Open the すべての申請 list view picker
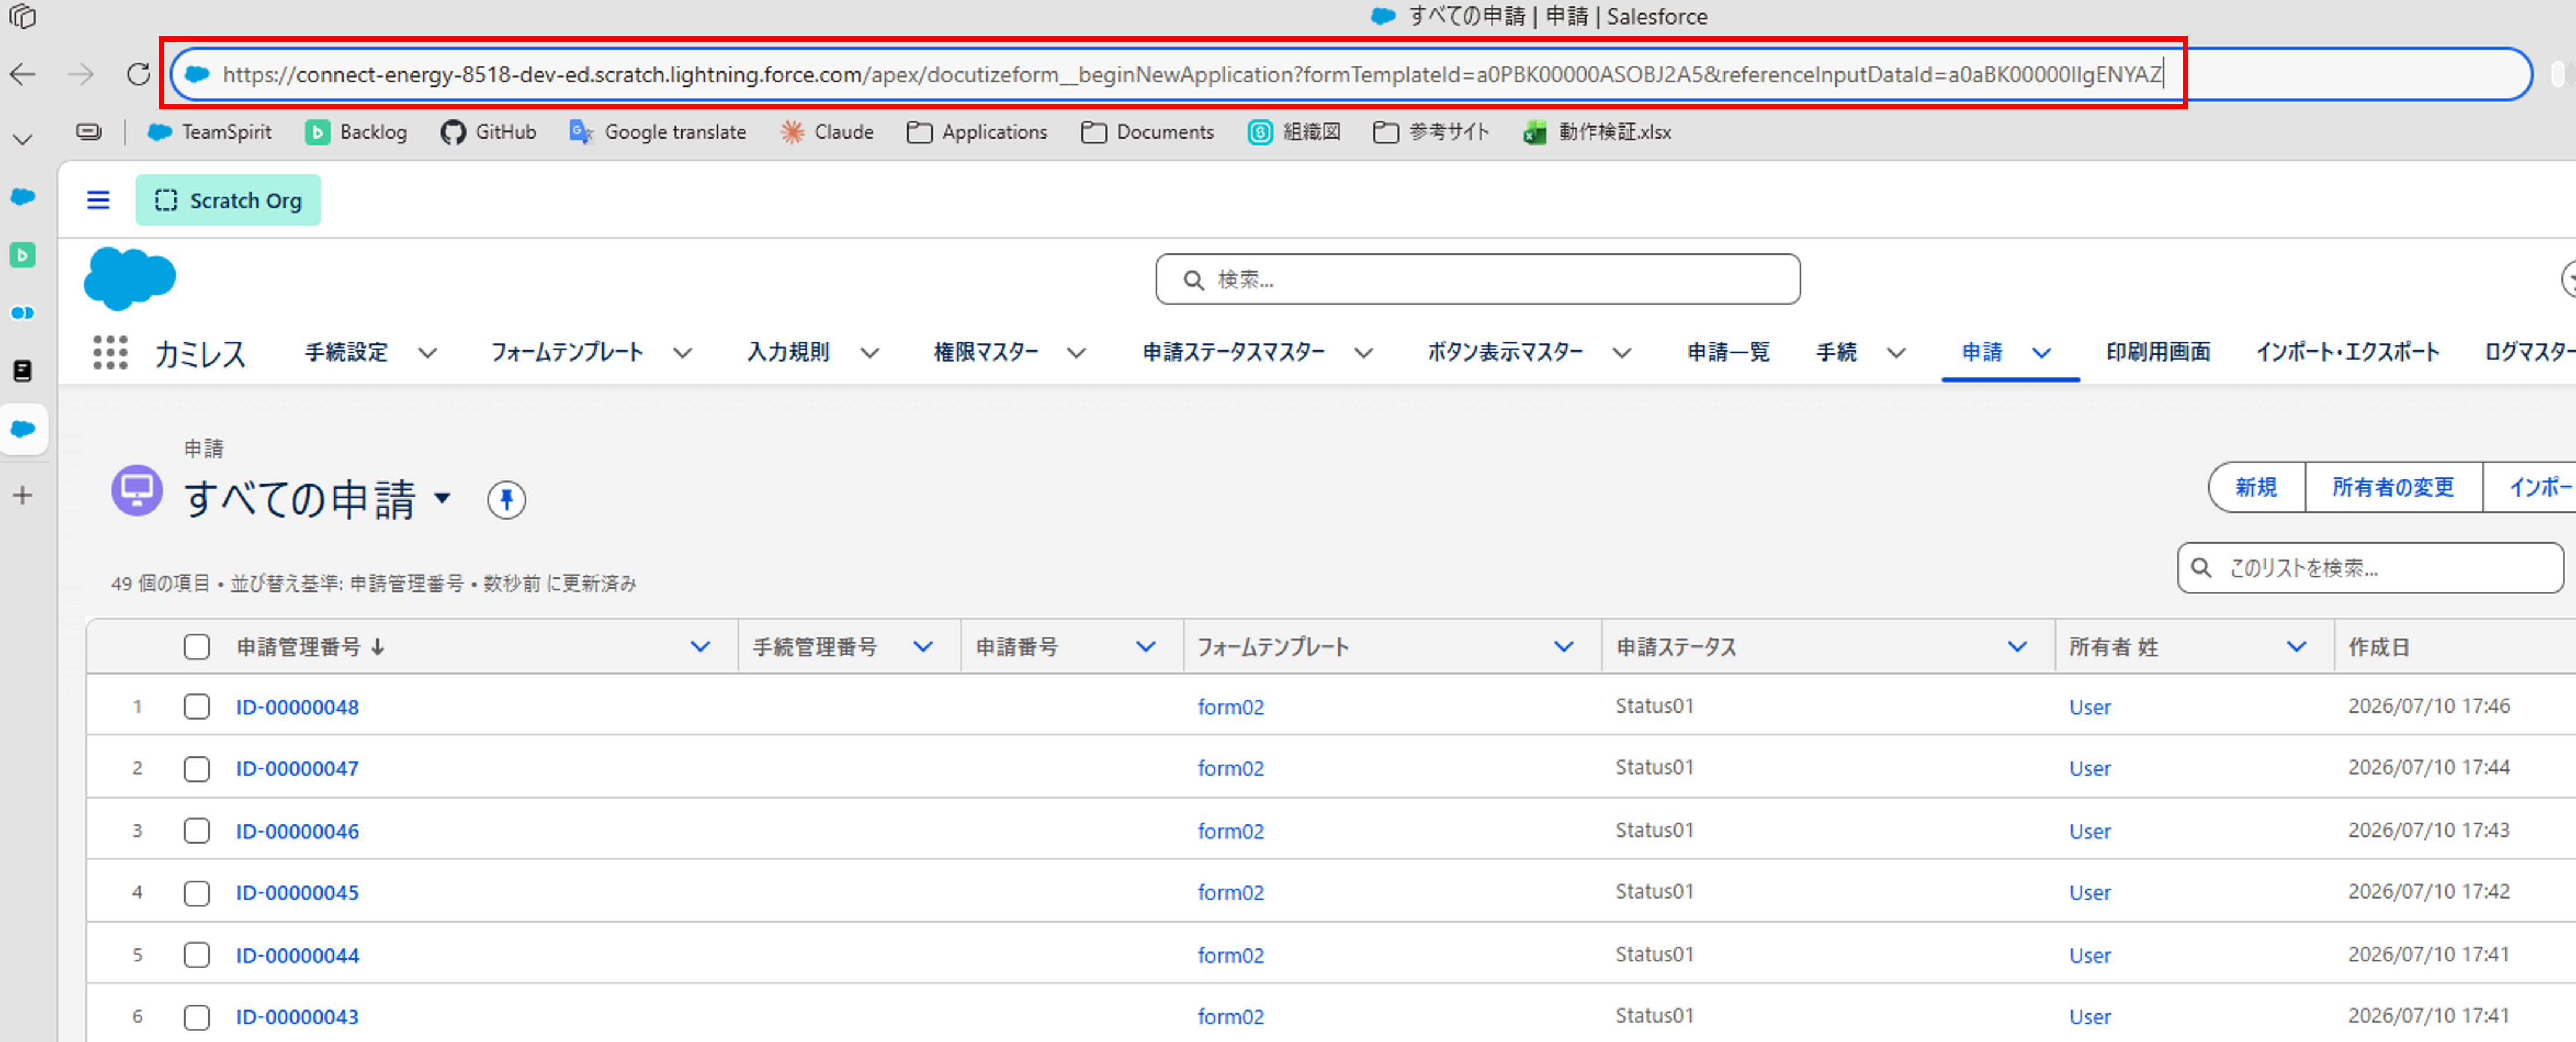Screen dimensions: 2576x1042 click(x=442, y=497)
